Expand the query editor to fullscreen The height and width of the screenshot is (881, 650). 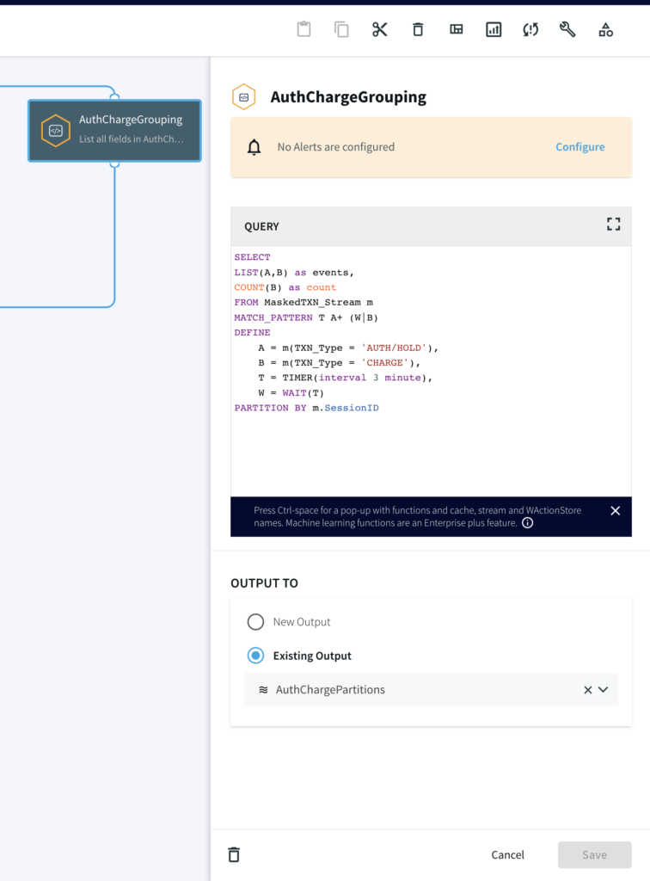[x=613, y=225]
